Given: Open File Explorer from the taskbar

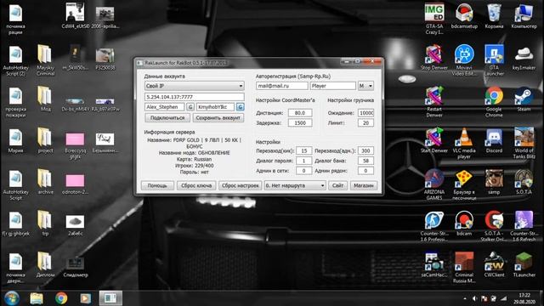Looking at the screenshot, I should (x=37, y=298).
